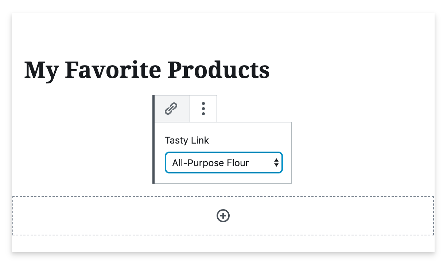Click the circled plus add block icon
The image size is (447, 266).
(x=223, y=216)
